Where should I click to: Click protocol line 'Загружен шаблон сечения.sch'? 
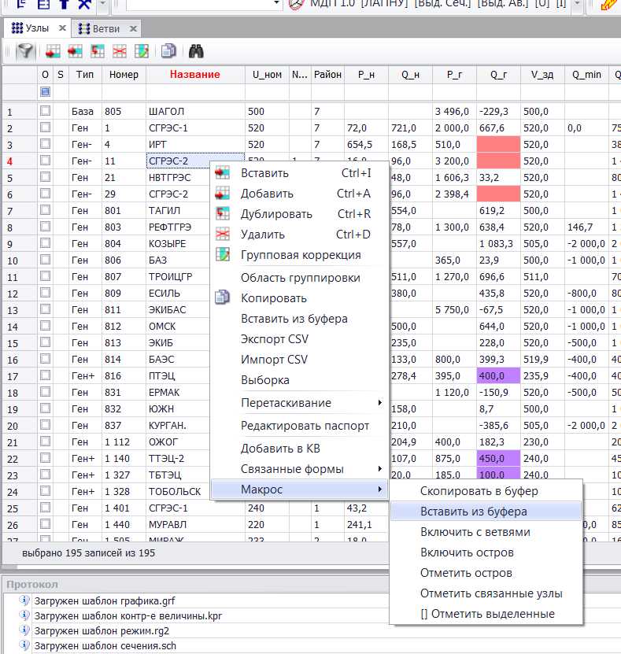pyautogui.click(x=105, y=645)
